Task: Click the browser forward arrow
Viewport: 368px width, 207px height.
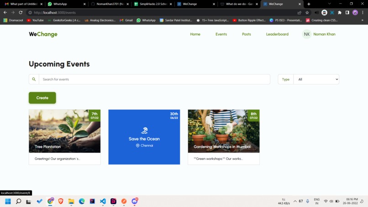Action: [13, 12]
